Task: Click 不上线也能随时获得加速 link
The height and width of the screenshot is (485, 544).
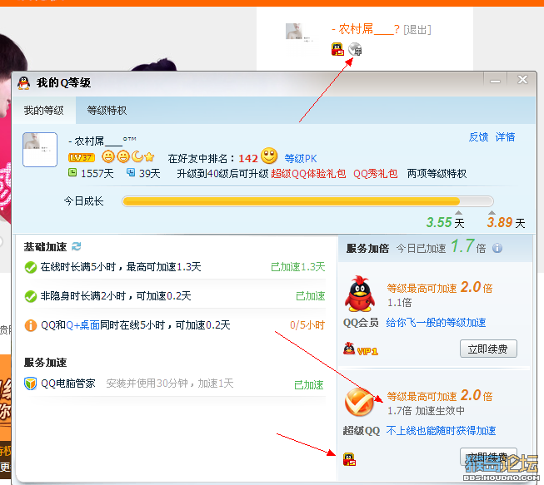Action: [x=441, y=431]
